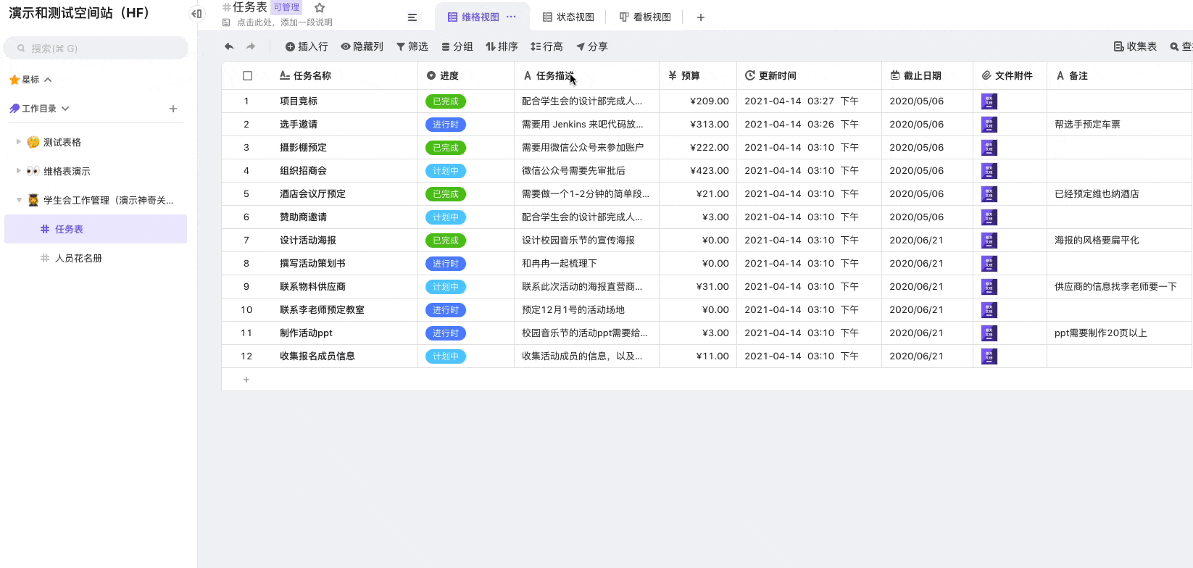Expand the 测试表格 folder
Screen dimensions: 1193x568
tap(19, 142)
